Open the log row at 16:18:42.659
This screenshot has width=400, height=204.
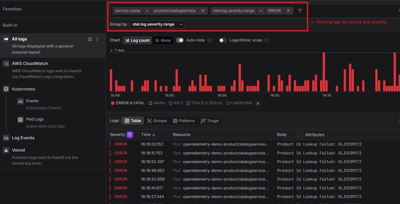click(x=253, y=179)
